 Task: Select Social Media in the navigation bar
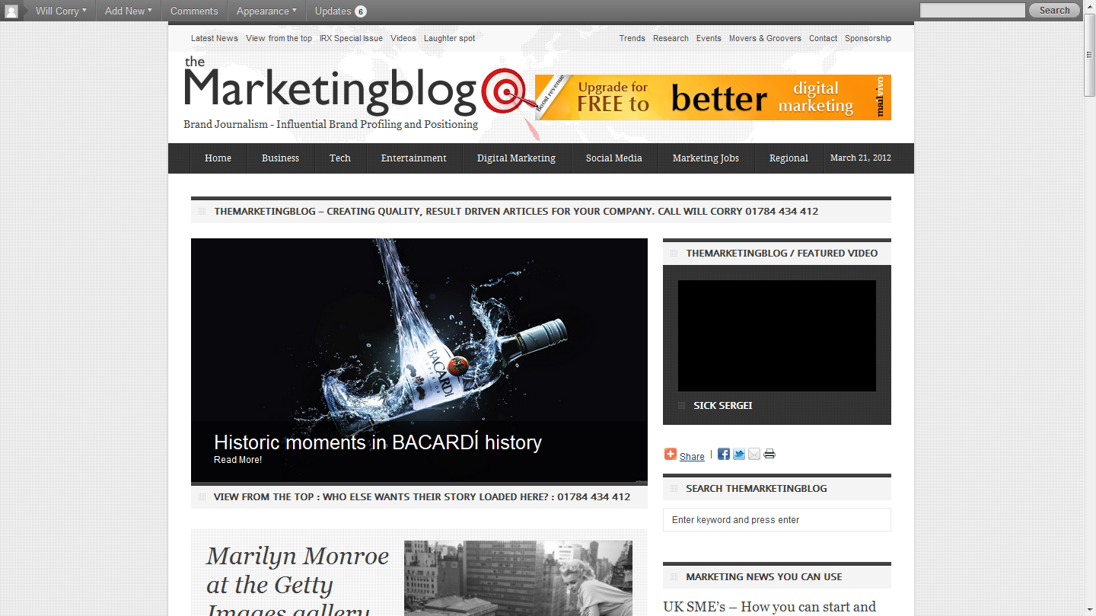(x=613, y=158)
